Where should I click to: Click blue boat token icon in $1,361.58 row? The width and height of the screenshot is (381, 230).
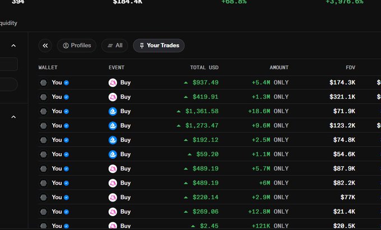pyautogui.click(x=113, y=111)
